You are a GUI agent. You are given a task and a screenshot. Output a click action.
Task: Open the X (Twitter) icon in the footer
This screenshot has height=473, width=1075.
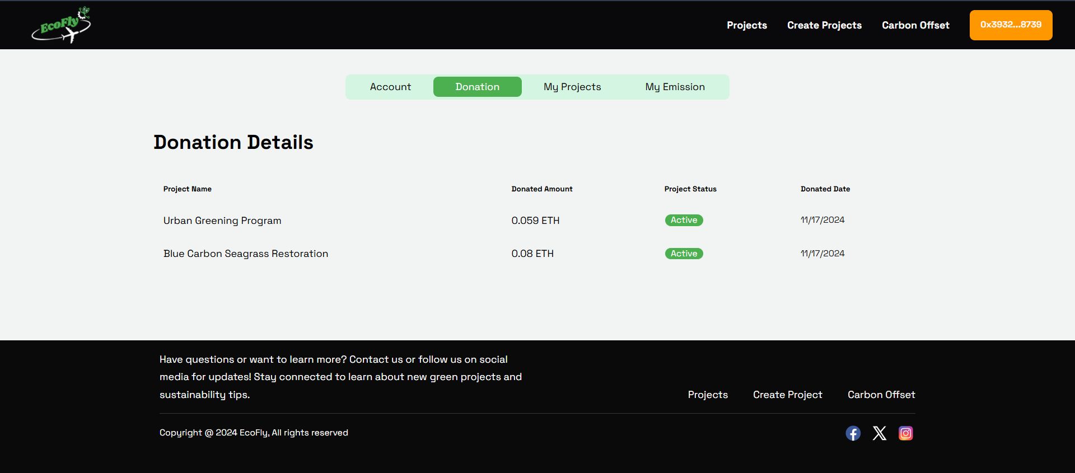pyautogui.click(x=879, y=433)
